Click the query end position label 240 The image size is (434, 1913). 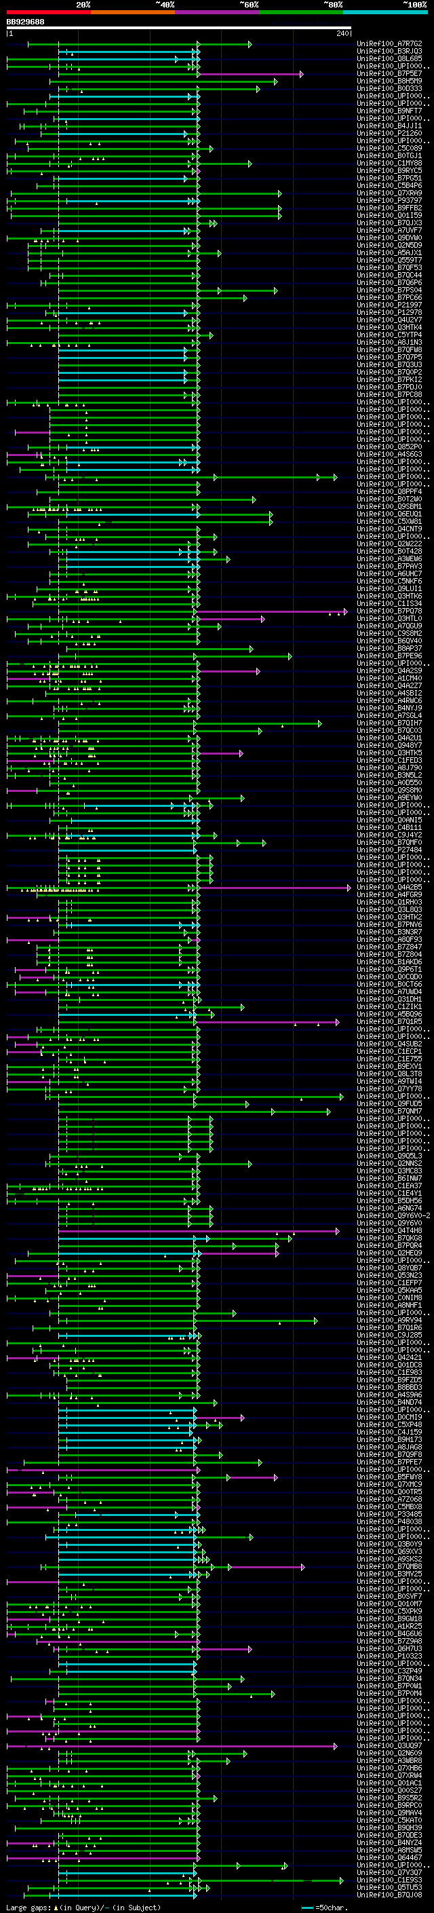coord(342,33)
